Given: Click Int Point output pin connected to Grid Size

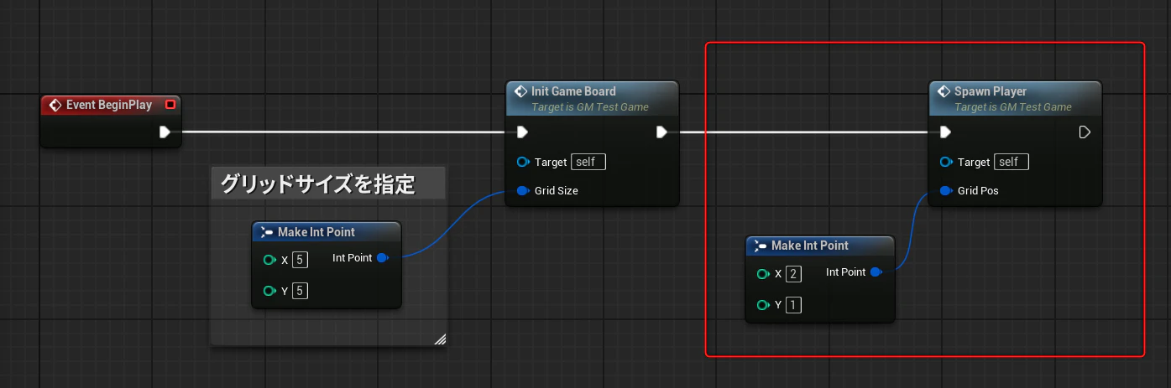Looking at the screenshot, I should (x=382, y=258).
